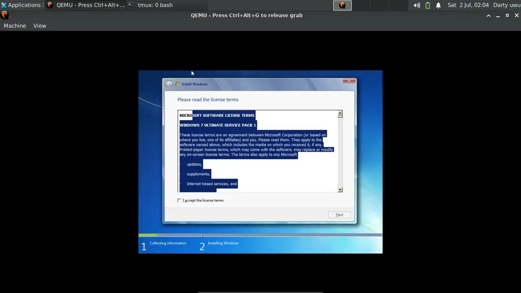Click the 'Collecting information' step label
This screenshot has width=521, height=293.
click(168, 243)
